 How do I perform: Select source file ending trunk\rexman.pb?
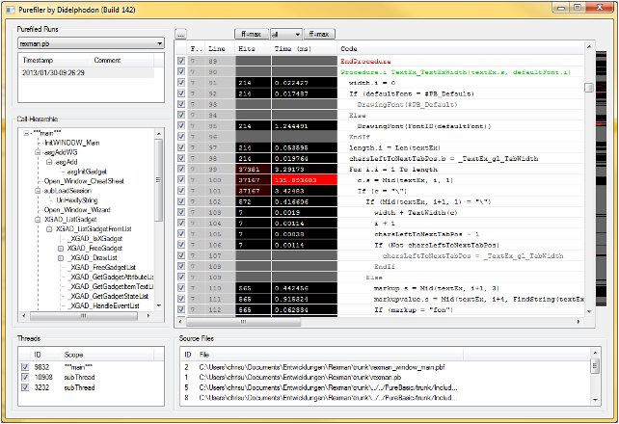coord(300,378)
